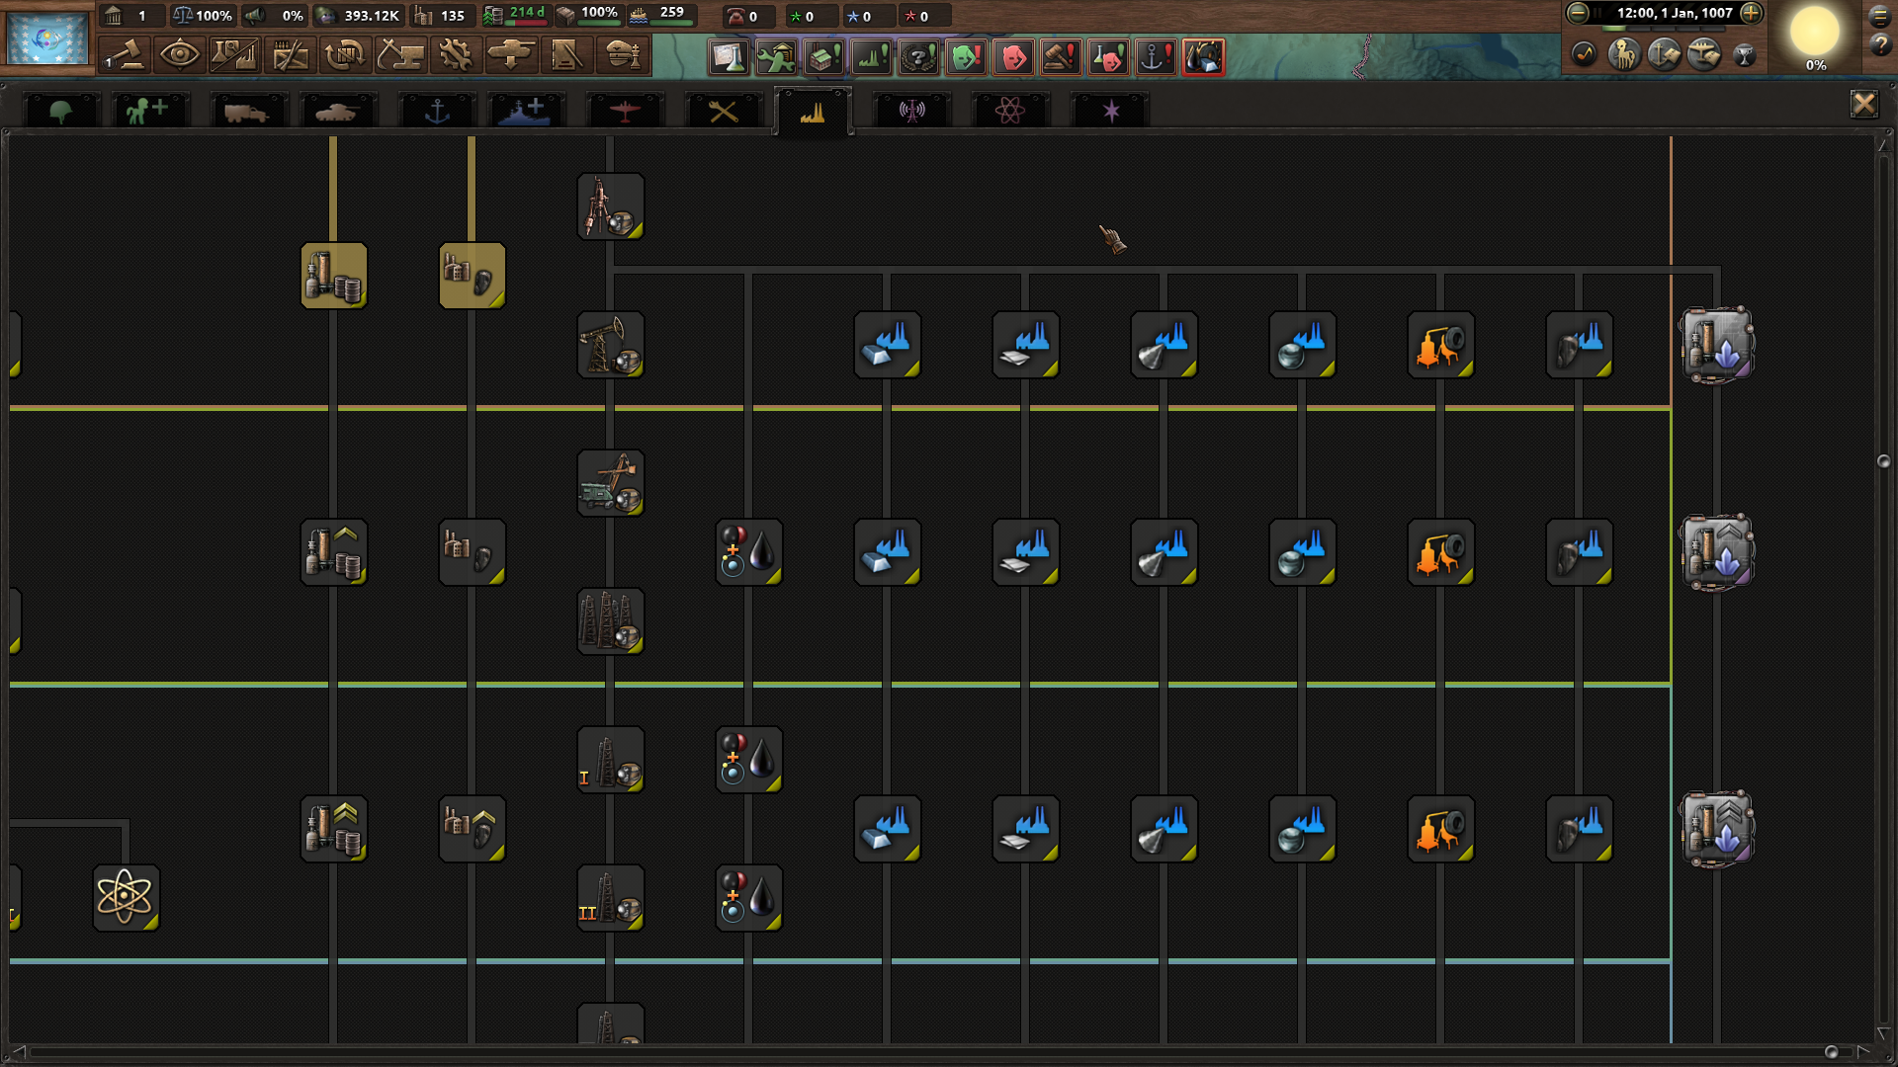This screenshot has width=1898, height=1067.
Task: Close the research tree window
Action: coord(1863,104)
